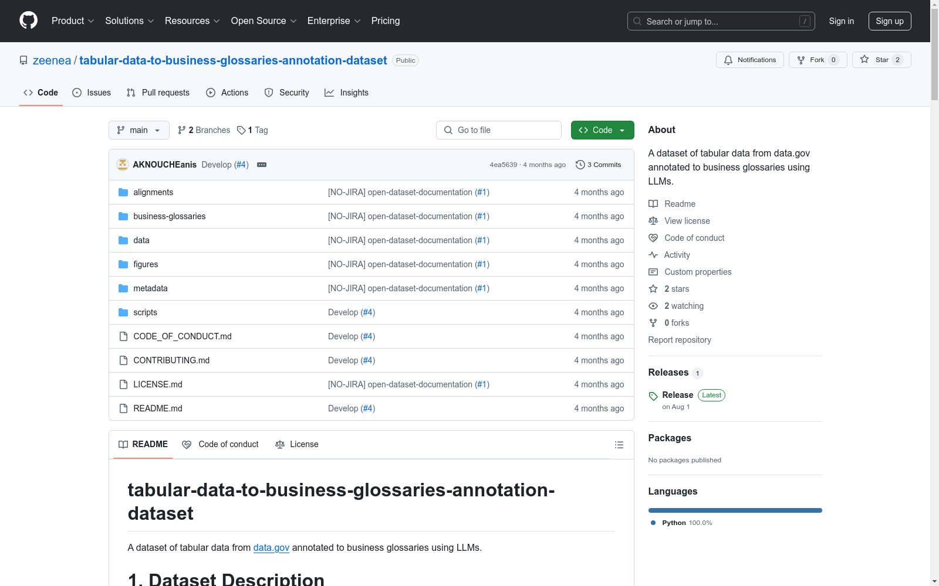Click the README outline list icon
This screenshot has height=586, width=939.
[x=619, y=445]
